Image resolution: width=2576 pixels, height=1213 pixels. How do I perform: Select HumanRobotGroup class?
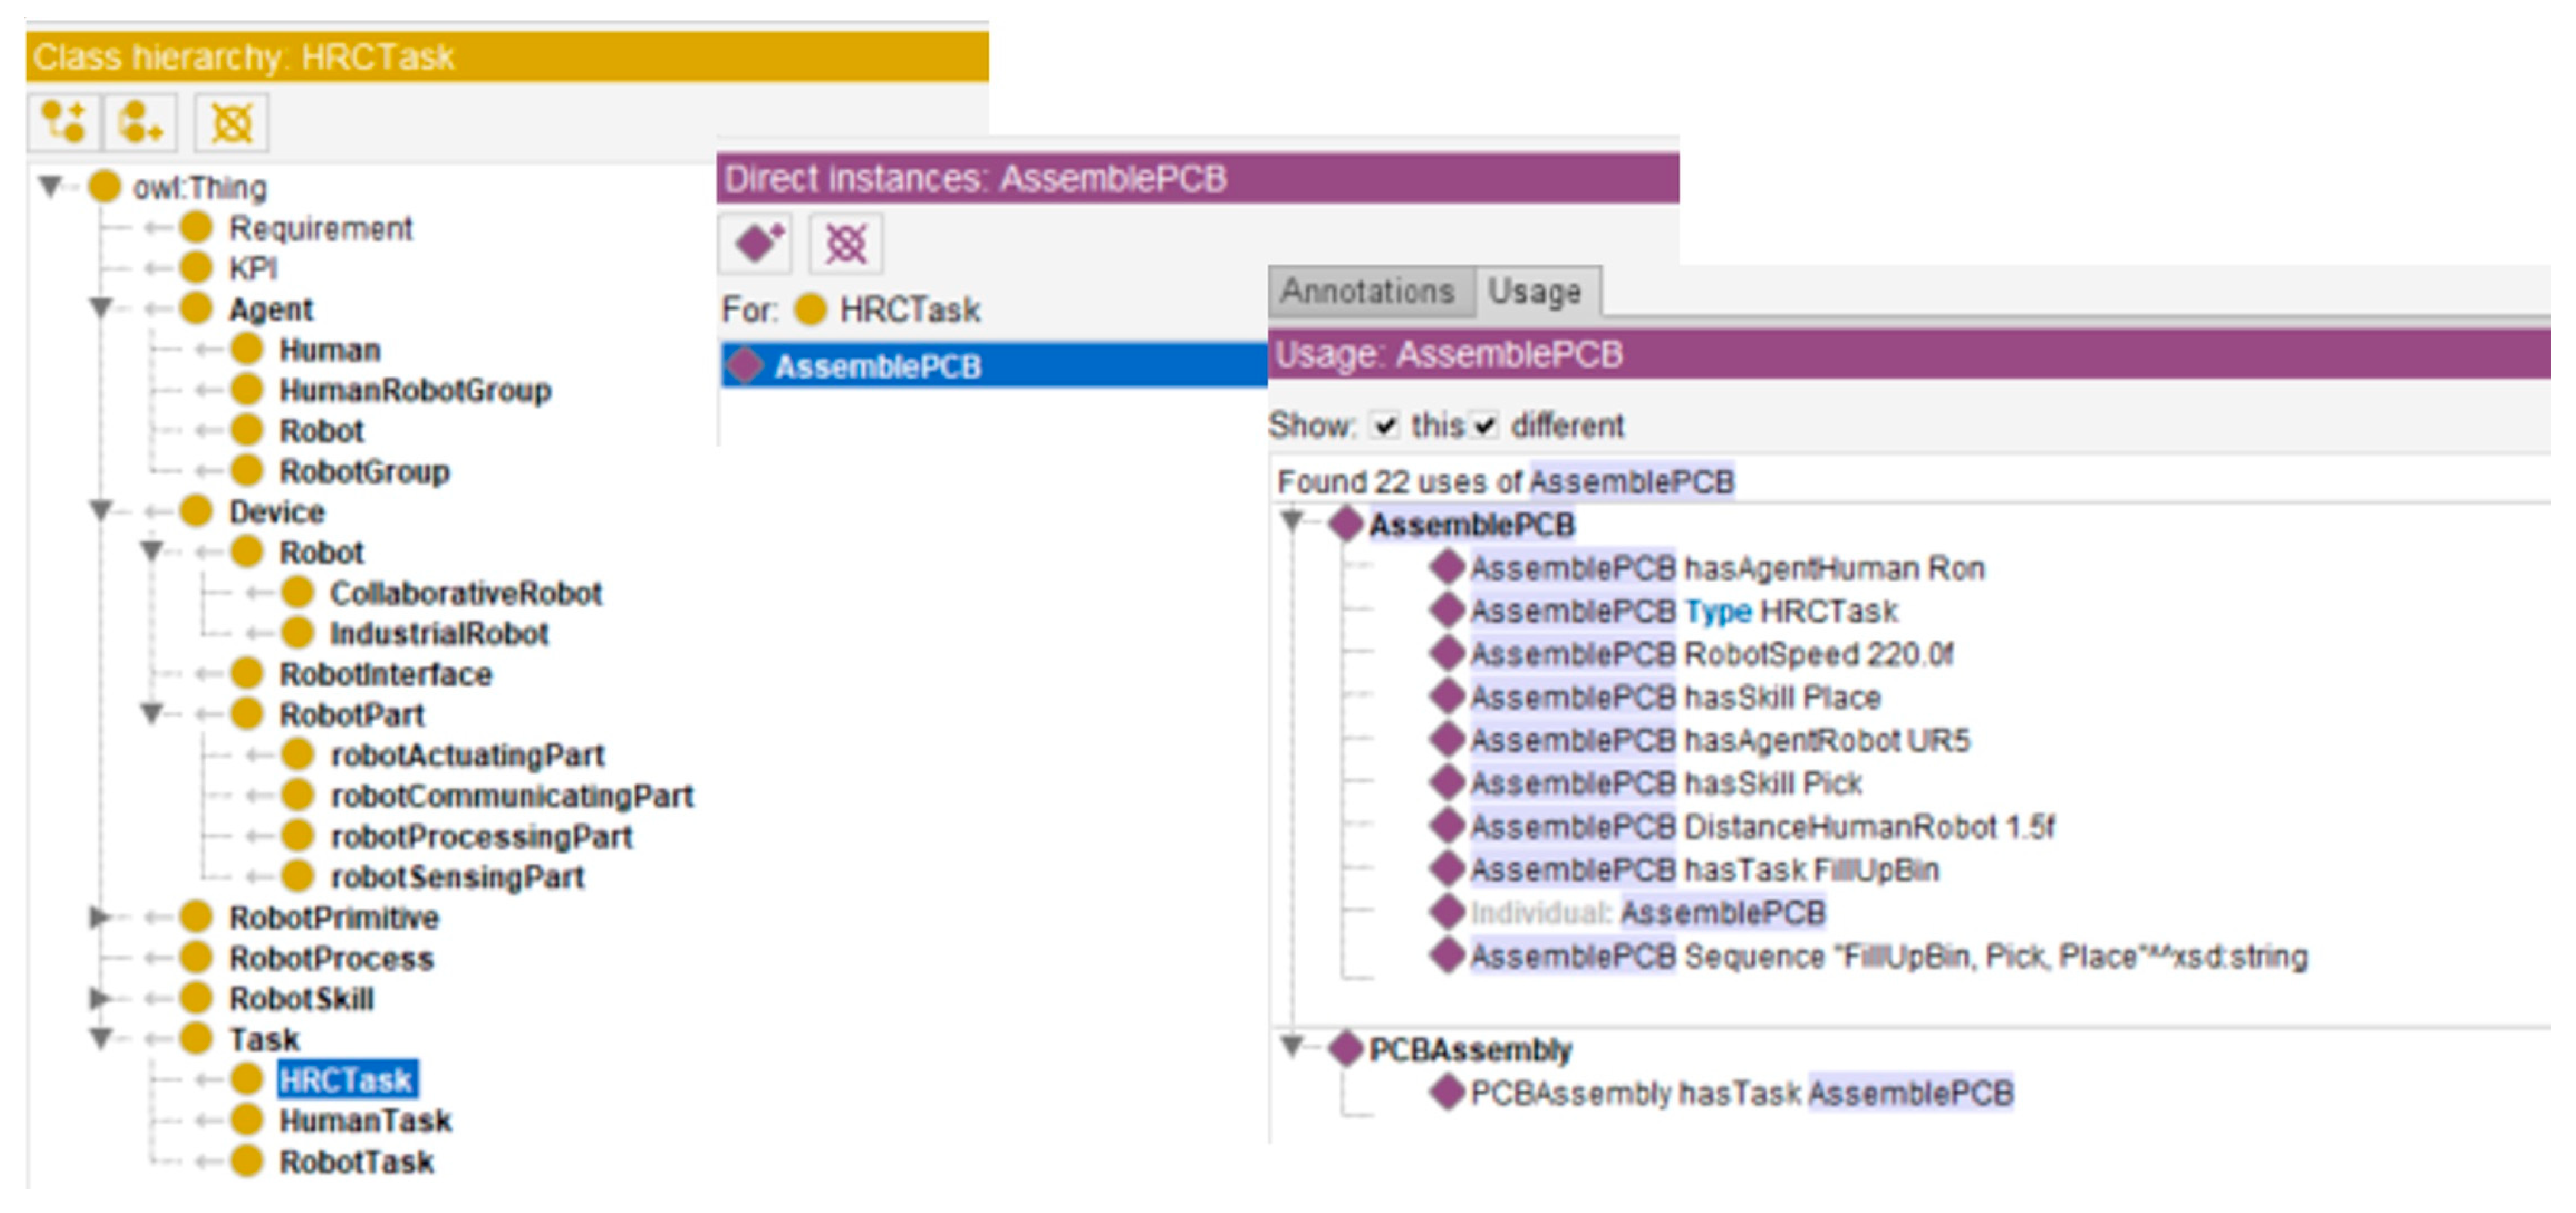click(415, 390)
